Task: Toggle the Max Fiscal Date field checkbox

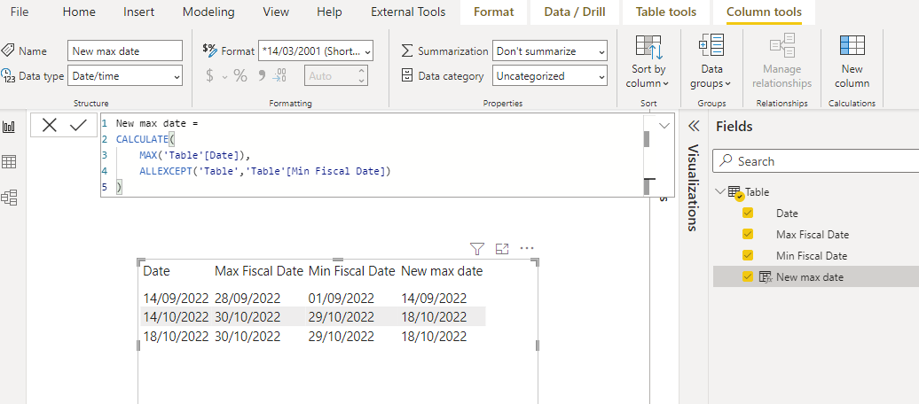Action: pyautogui.click(x=747, y=234)
